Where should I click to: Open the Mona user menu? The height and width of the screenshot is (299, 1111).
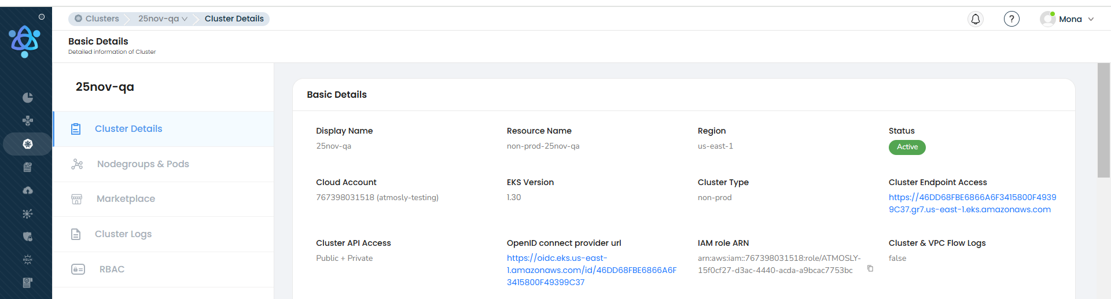coord(1068,19)
